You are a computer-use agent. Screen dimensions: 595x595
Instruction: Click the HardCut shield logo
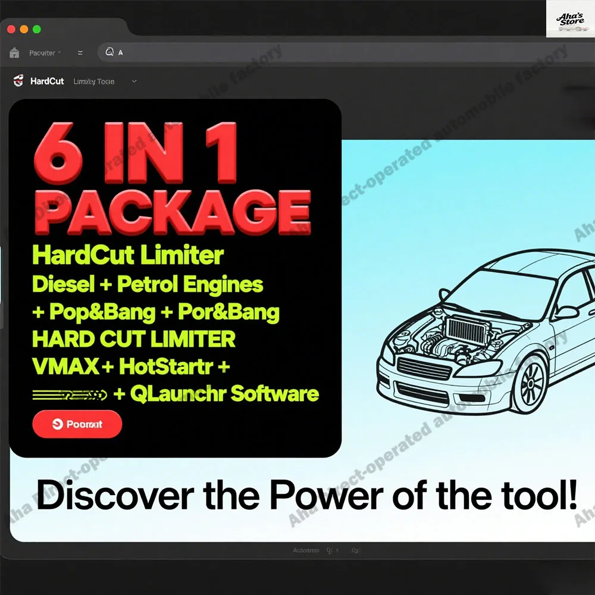coord(18,80)
